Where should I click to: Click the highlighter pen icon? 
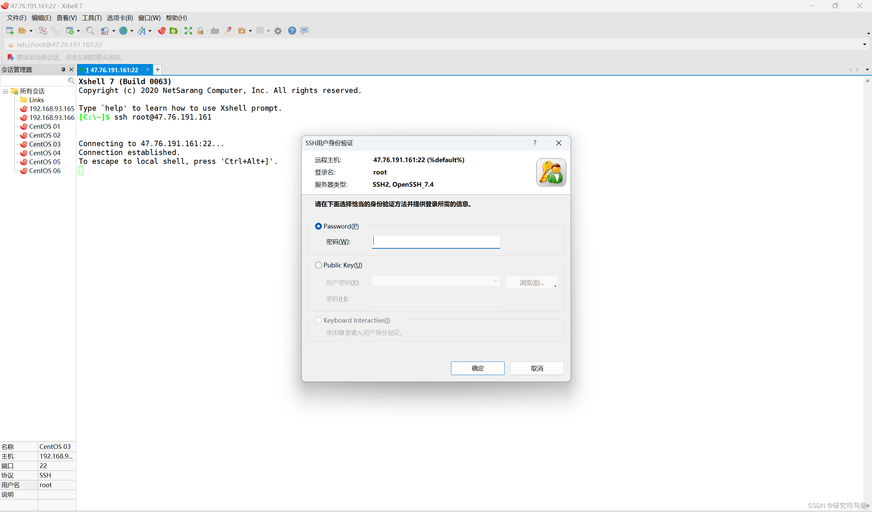(x=227, y=31)
